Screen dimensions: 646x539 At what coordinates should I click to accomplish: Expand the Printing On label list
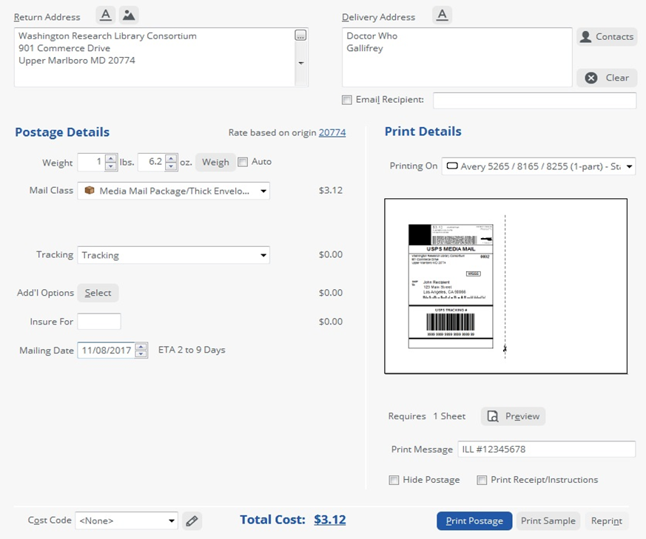[539, 166]
